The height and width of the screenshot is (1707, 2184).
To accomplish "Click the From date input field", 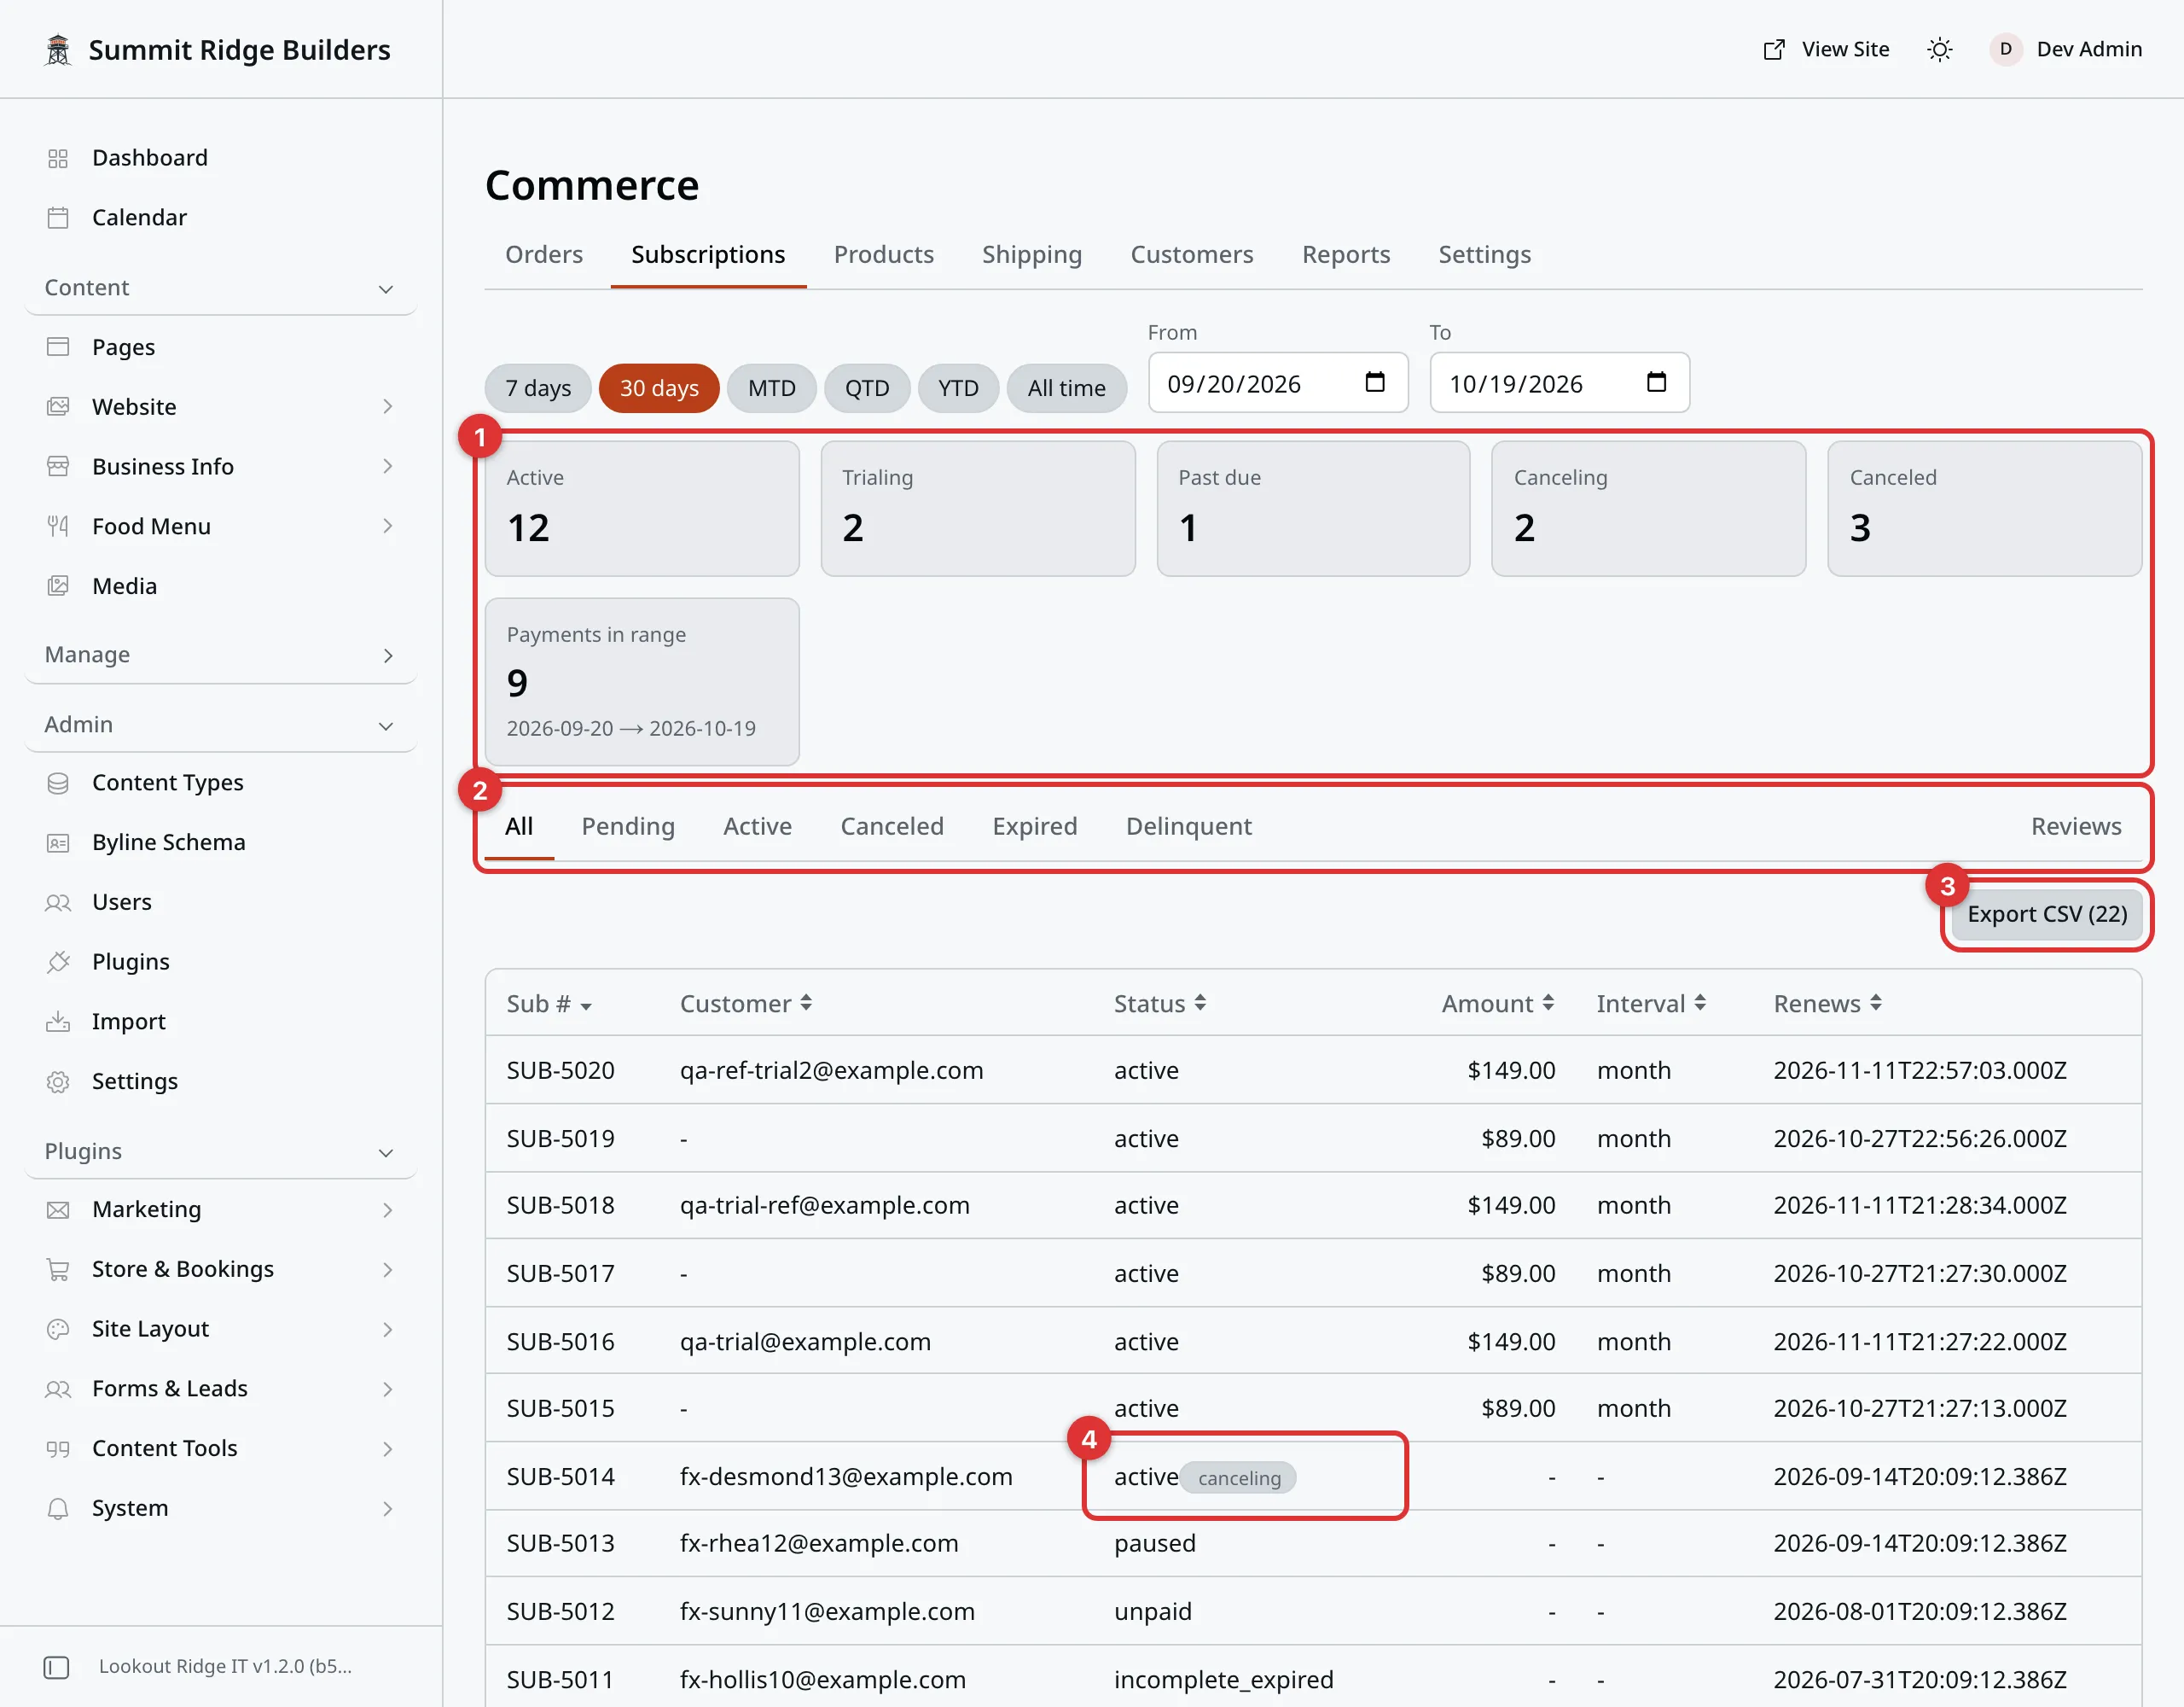I will pos(1278,382).
